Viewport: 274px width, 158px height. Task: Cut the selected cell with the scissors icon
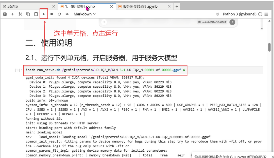[x=21, y=14]
